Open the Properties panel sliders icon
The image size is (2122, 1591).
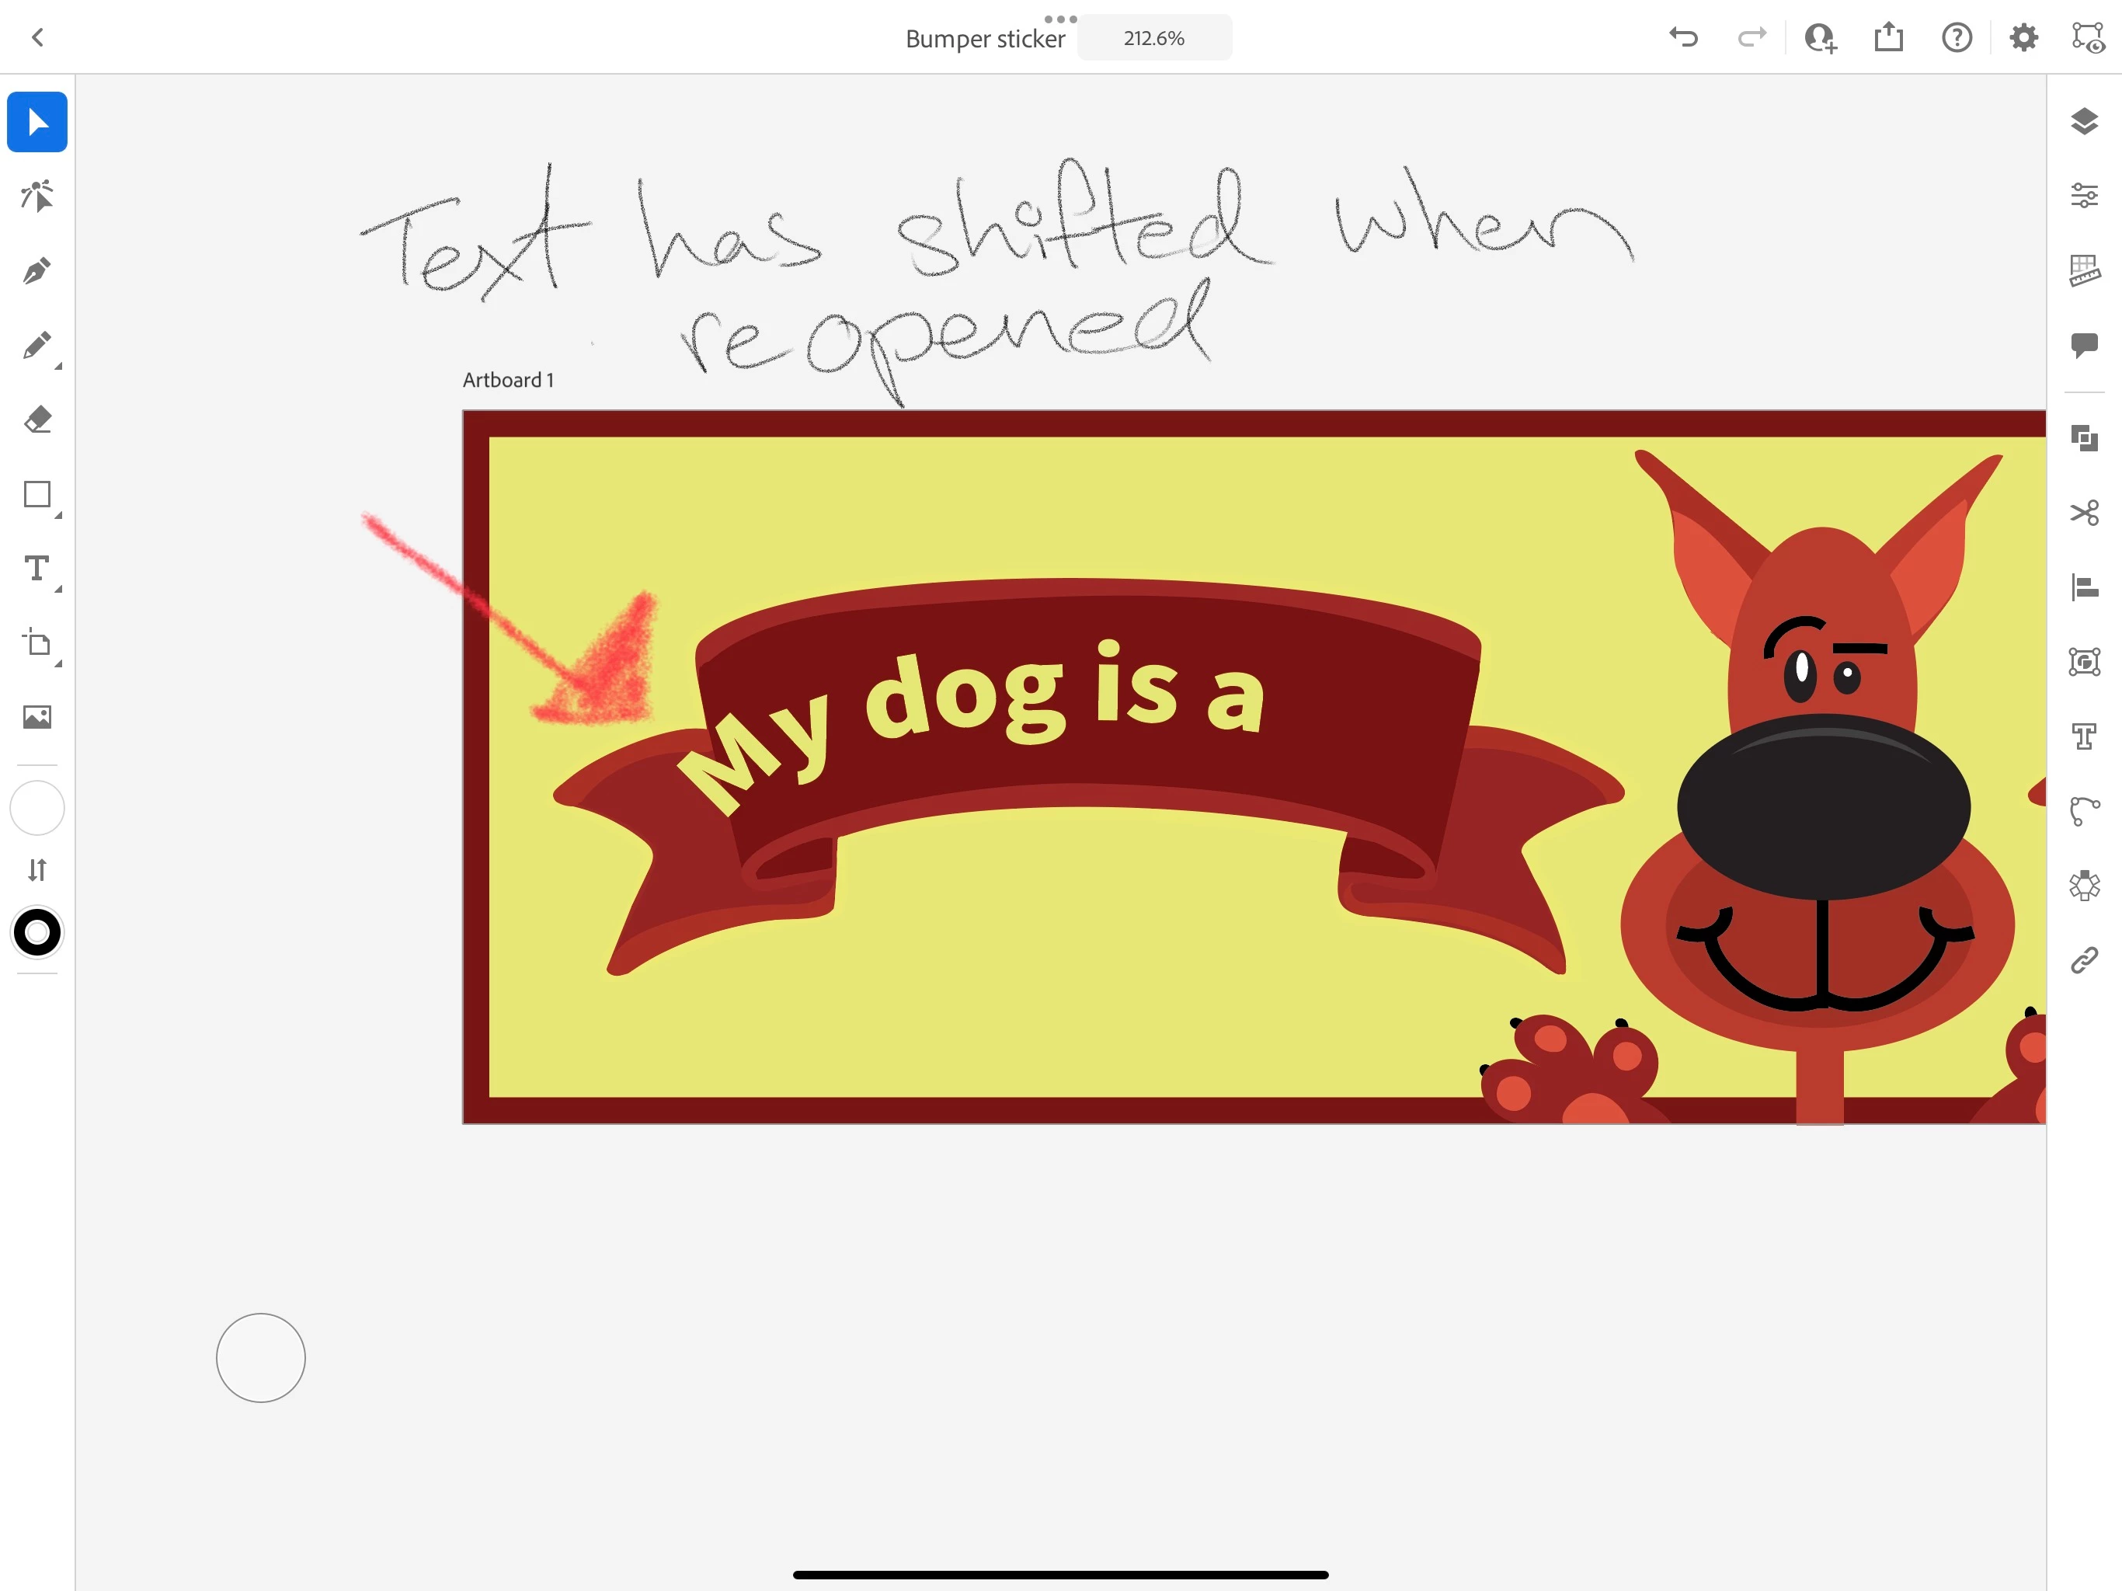pyautogui.click(x=2084, y=196)
